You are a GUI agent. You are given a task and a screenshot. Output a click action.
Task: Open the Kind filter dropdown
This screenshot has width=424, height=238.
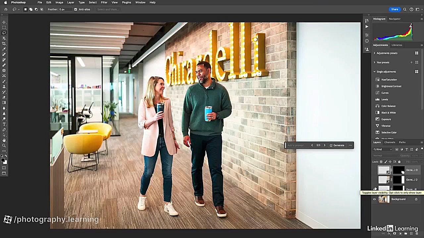[x=383, y=149]
